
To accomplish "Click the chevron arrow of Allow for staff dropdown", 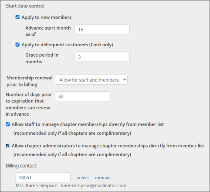I will coord(124,79).
